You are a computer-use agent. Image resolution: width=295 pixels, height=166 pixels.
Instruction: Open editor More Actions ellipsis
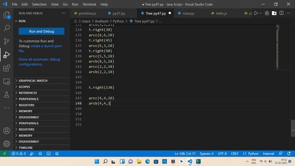289,13
